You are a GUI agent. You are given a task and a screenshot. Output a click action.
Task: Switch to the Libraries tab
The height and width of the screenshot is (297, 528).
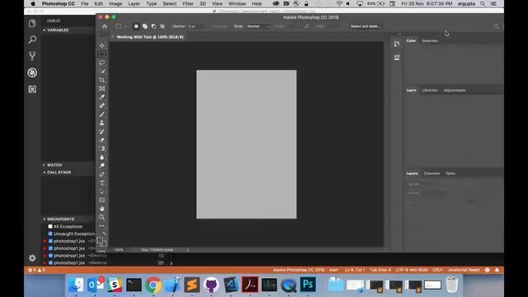[x=430, y=90]
